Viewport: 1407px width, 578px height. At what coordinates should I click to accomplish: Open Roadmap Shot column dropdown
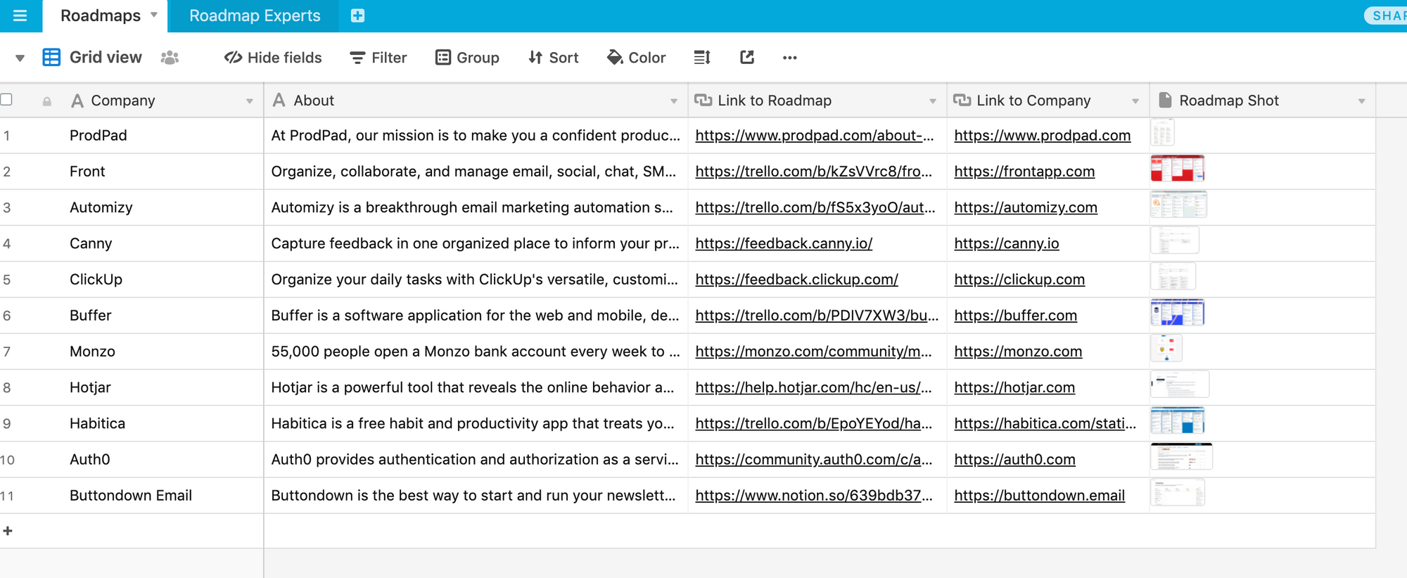tap(1362, 101)
